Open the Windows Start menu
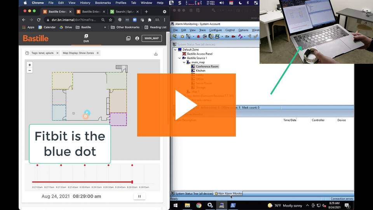Screen dimensions: 373x210 tap(176, 205)
